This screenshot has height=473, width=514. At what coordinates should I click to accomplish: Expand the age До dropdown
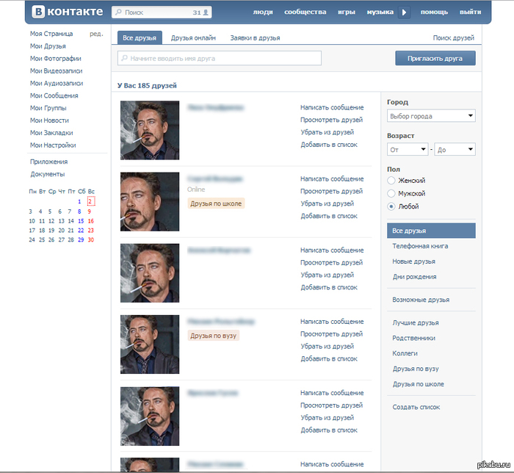click(455, 150)
